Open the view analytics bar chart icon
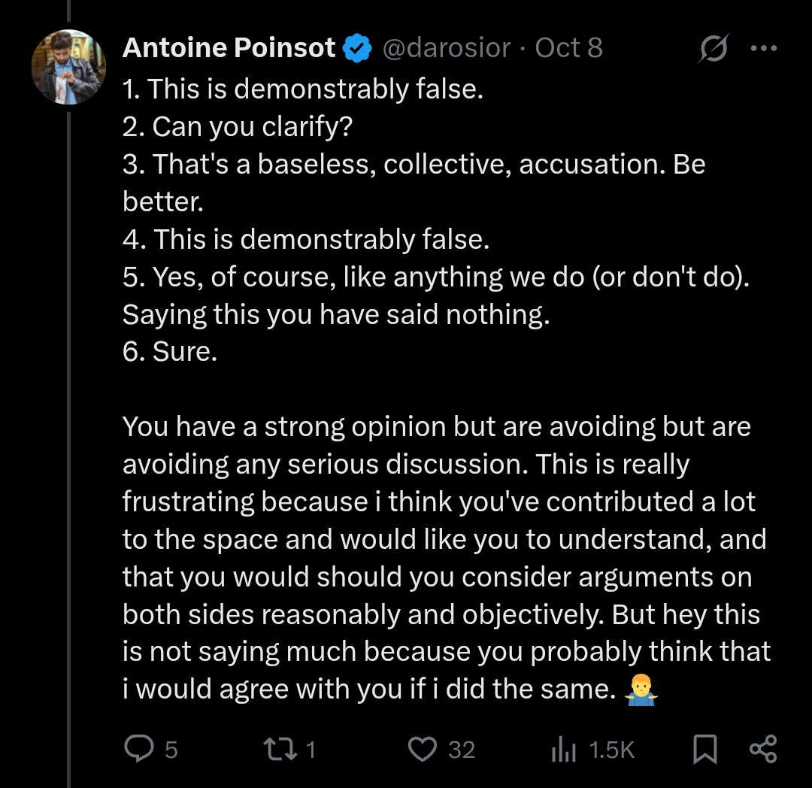The image size is (812, 788). (564, 749)
